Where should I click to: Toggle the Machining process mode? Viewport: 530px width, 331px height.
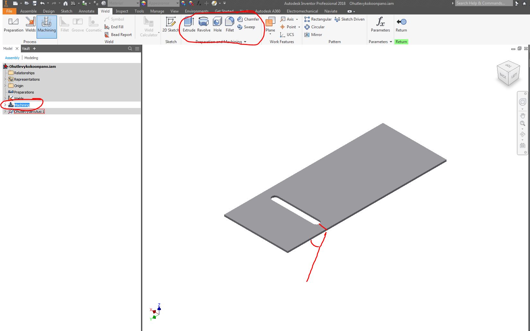click(47, 27)
